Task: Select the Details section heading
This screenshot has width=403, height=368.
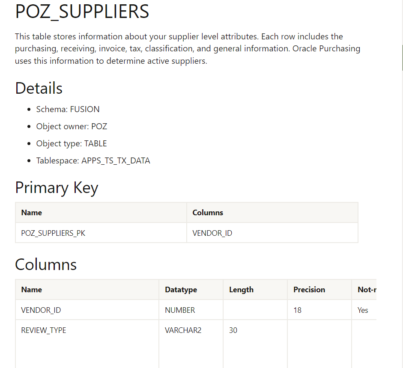Action: tap(39, 88)
